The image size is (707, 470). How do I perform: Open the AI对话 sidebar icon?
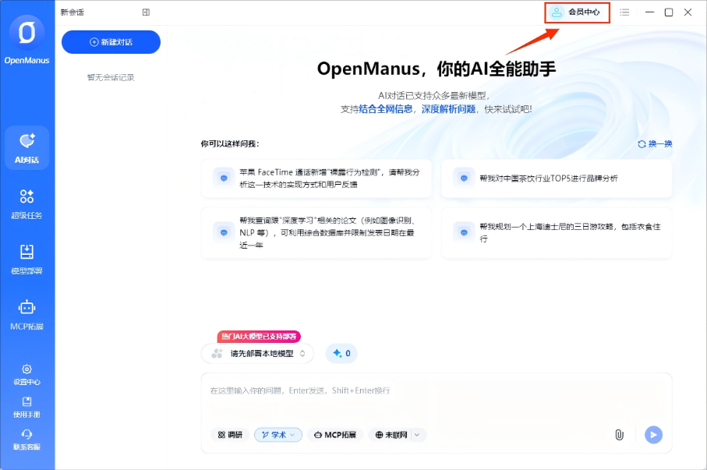(27, 147)
